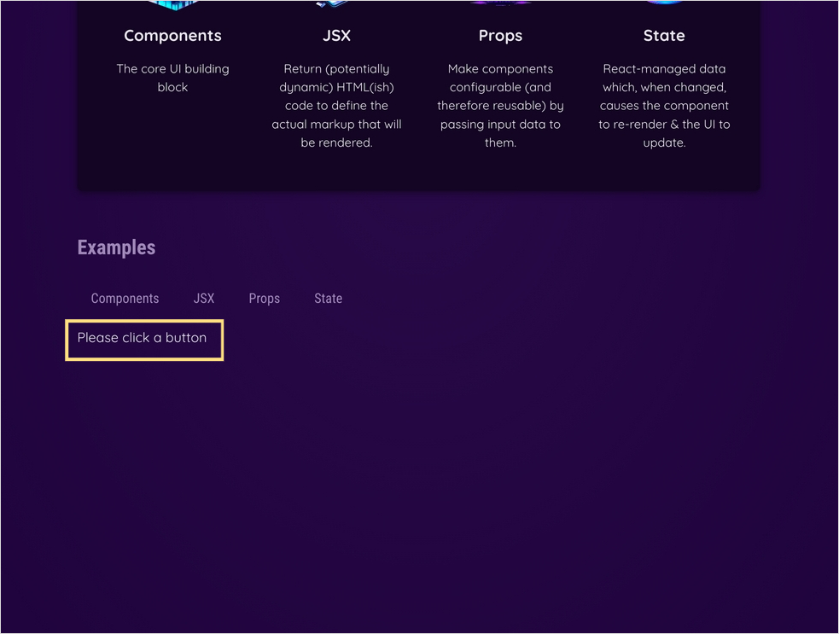The height and width of the screenshot is (634, 839).
Task: Select the State card title
Action: 664,36
